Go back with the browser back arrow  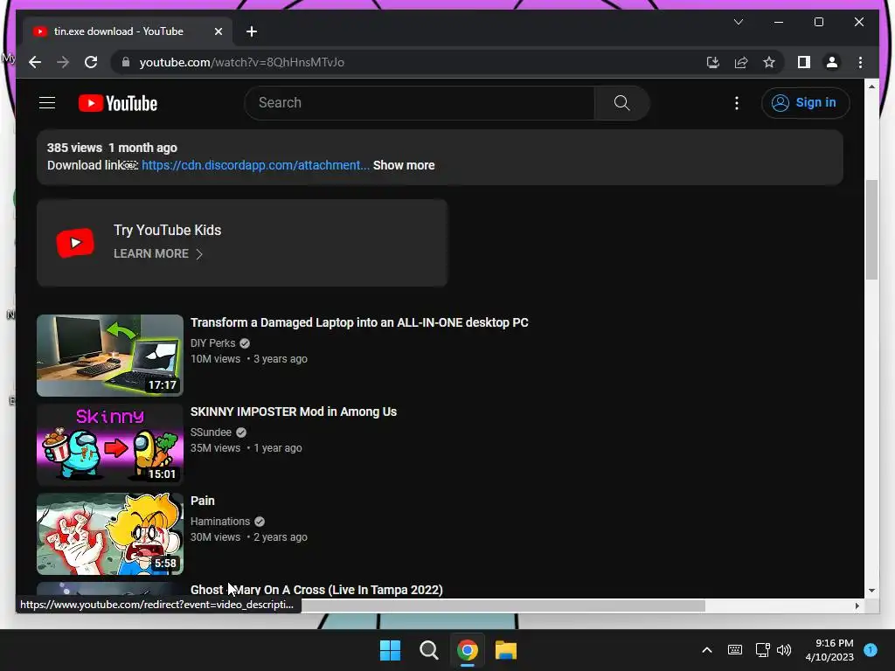[35, 62]
